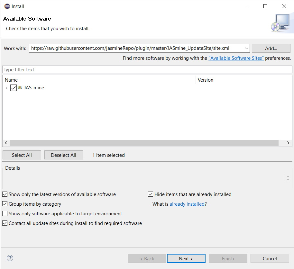Viewport: 294px width, 269px height.
Task: Expand the JAS-mine tree node
Action: pyautogui.click(x=6, y=88)
